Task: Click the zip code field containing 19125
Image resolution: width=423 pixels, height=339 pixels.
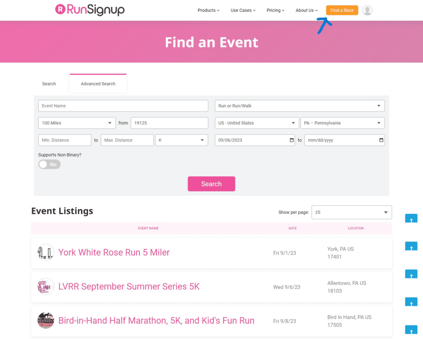Action: click(x=169, y=123)
